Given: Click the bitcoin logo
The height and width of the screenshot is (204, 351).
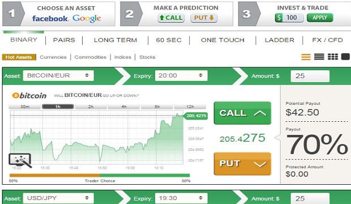Looking at the screenshot, I should coord(29,96).
